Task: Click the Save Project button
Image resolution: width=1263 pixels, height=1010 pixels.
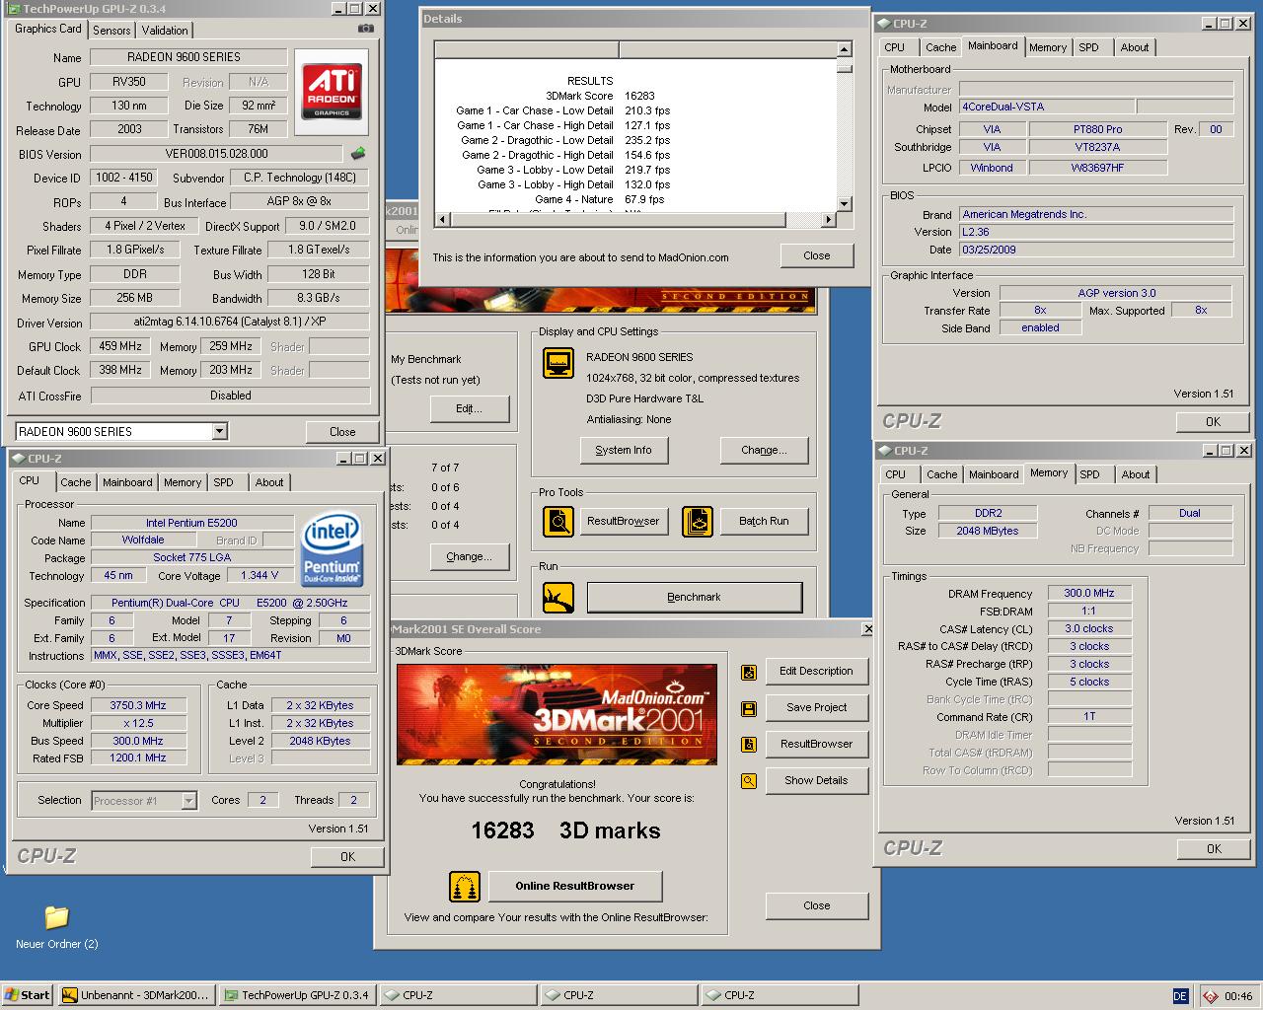Action: tap(816, 707)
